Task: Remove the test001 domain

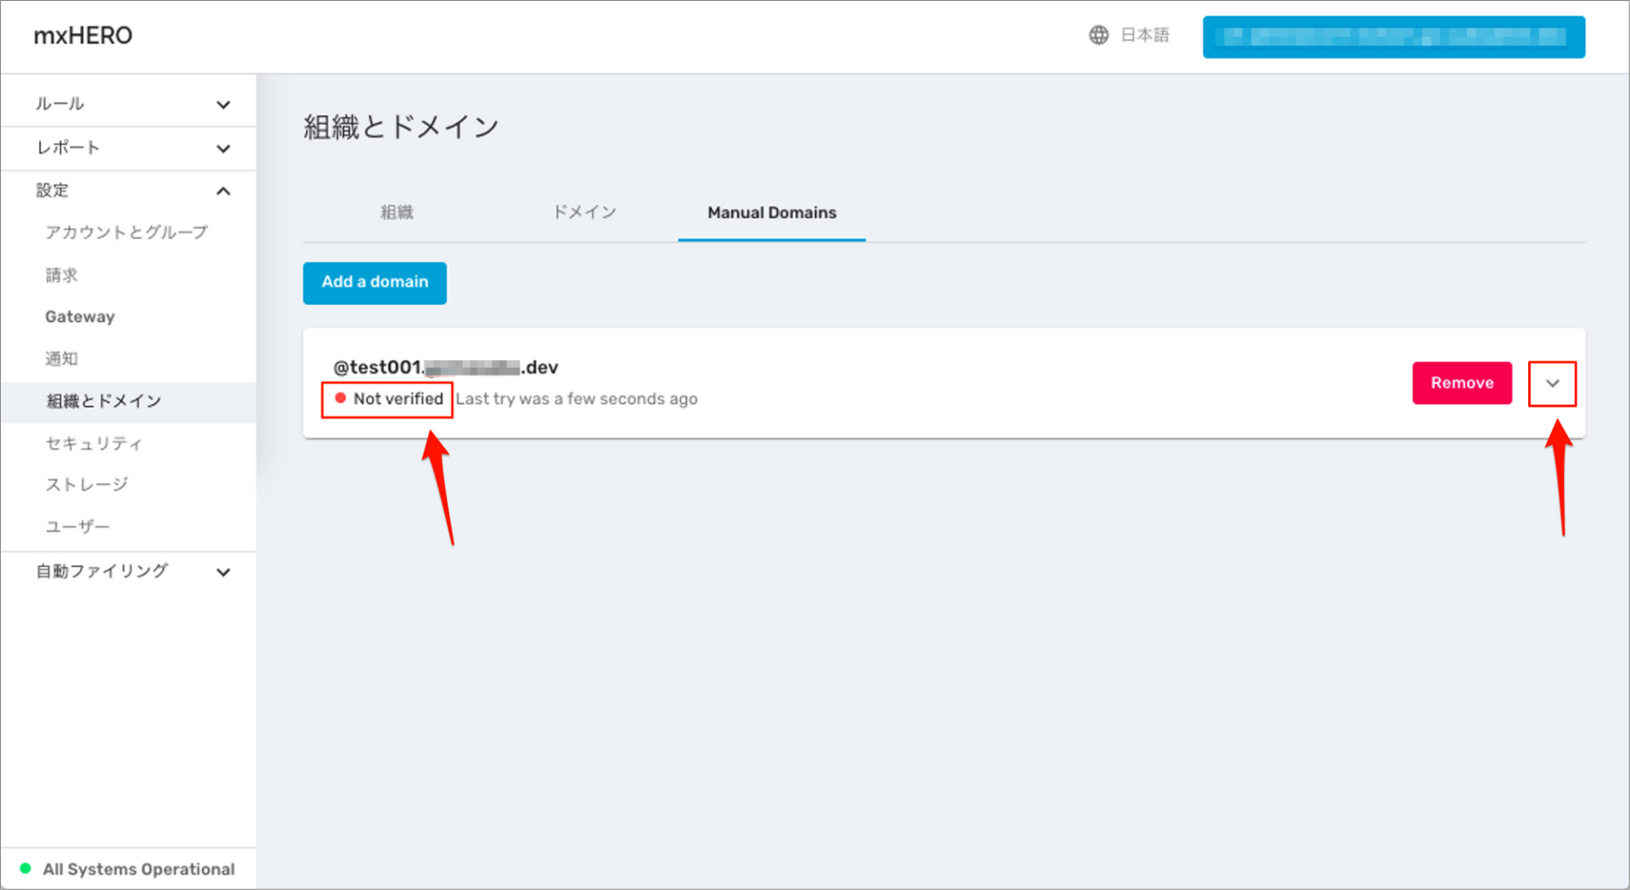Action: pyautogui.click(x=1462, y=383)
